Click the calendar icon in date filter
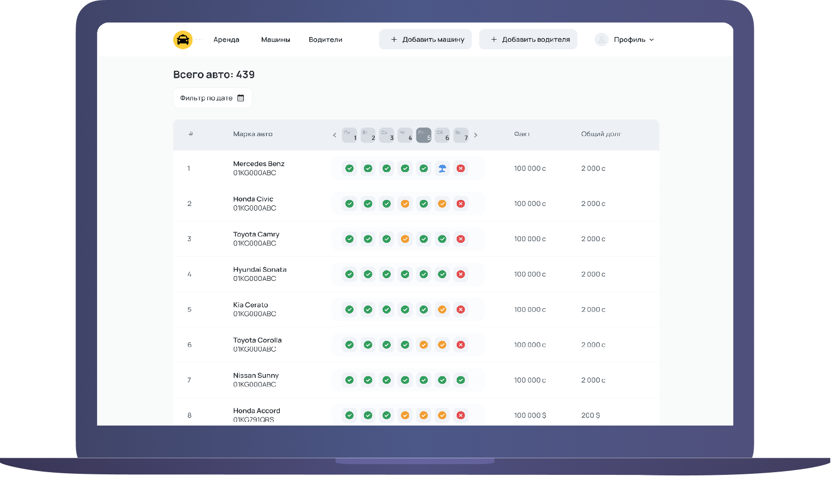Image resolution: width=833 pixels, height=477 pixels. [241, 98]
